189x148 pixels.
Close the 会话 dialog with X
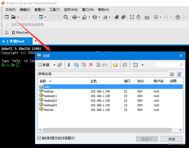[181, 56]
